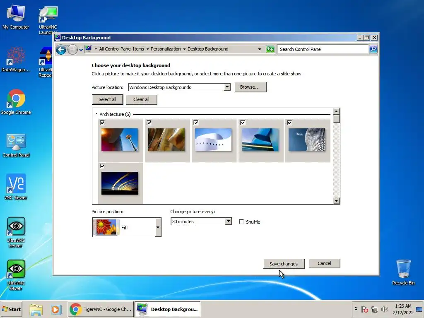Click the Show Desktop tray icon

[x=419, y=309]
